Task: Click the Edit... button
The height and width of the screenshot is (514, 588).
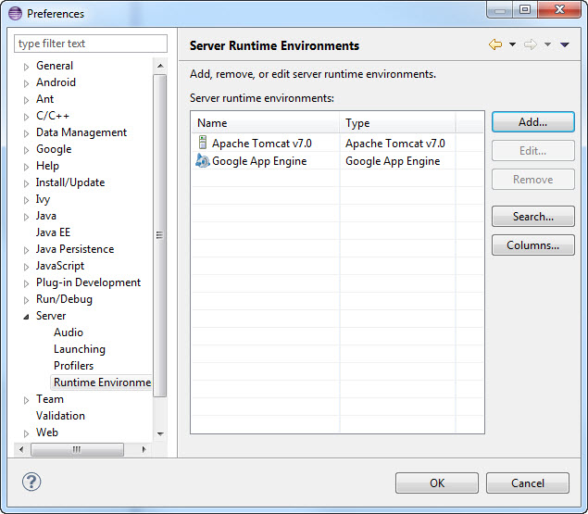Action: (532, 151)
